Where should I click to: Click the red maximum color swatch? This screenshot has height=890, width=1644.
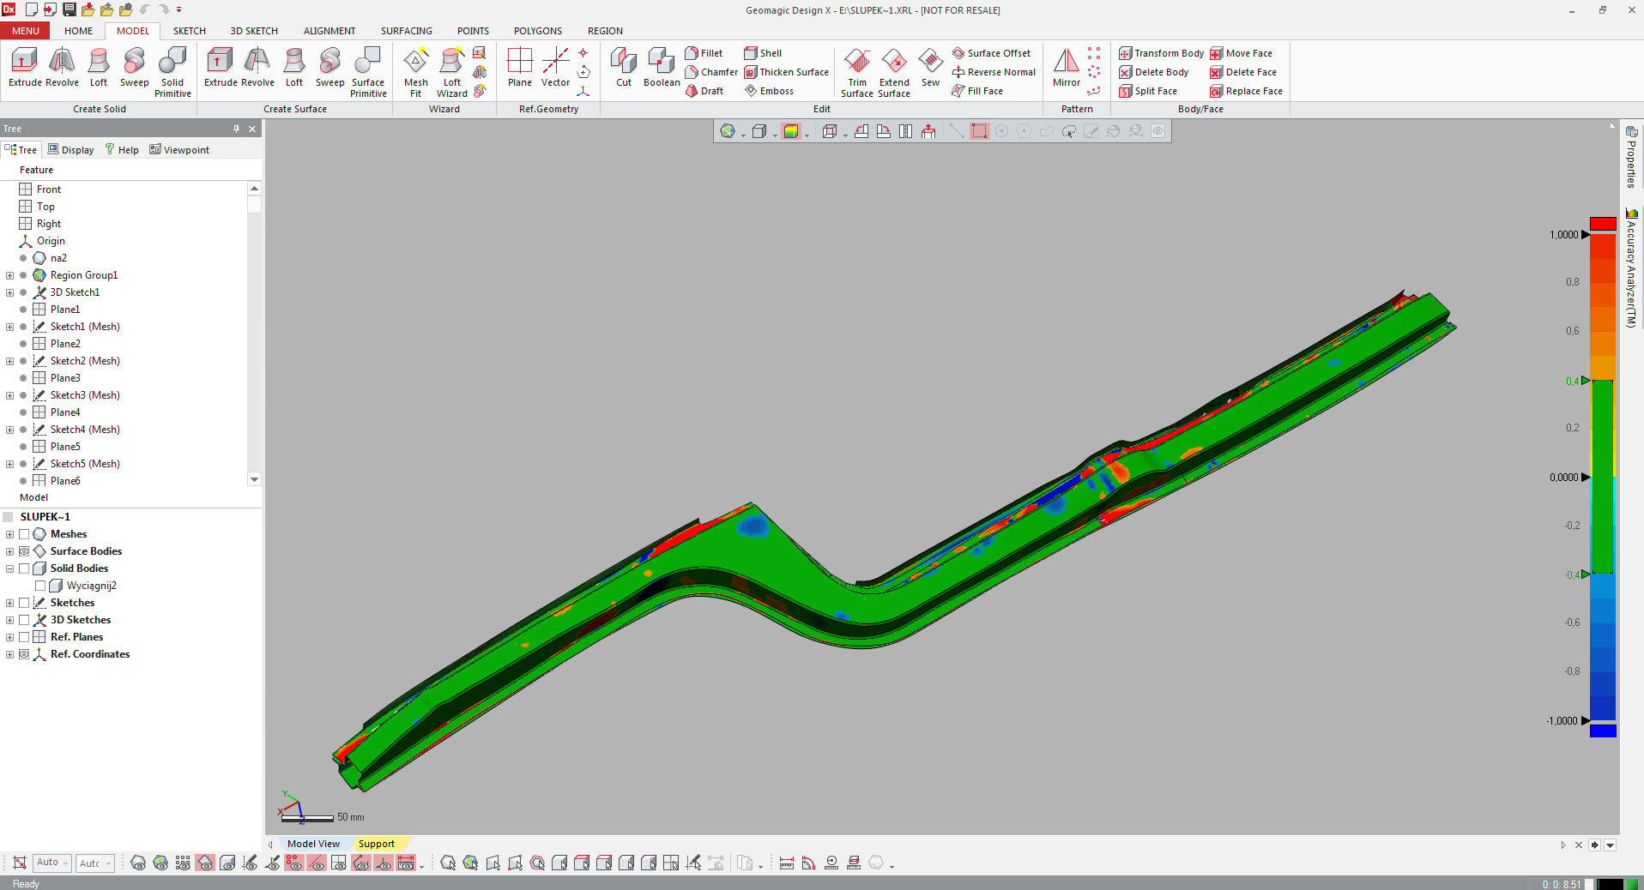coord(1602,224)
